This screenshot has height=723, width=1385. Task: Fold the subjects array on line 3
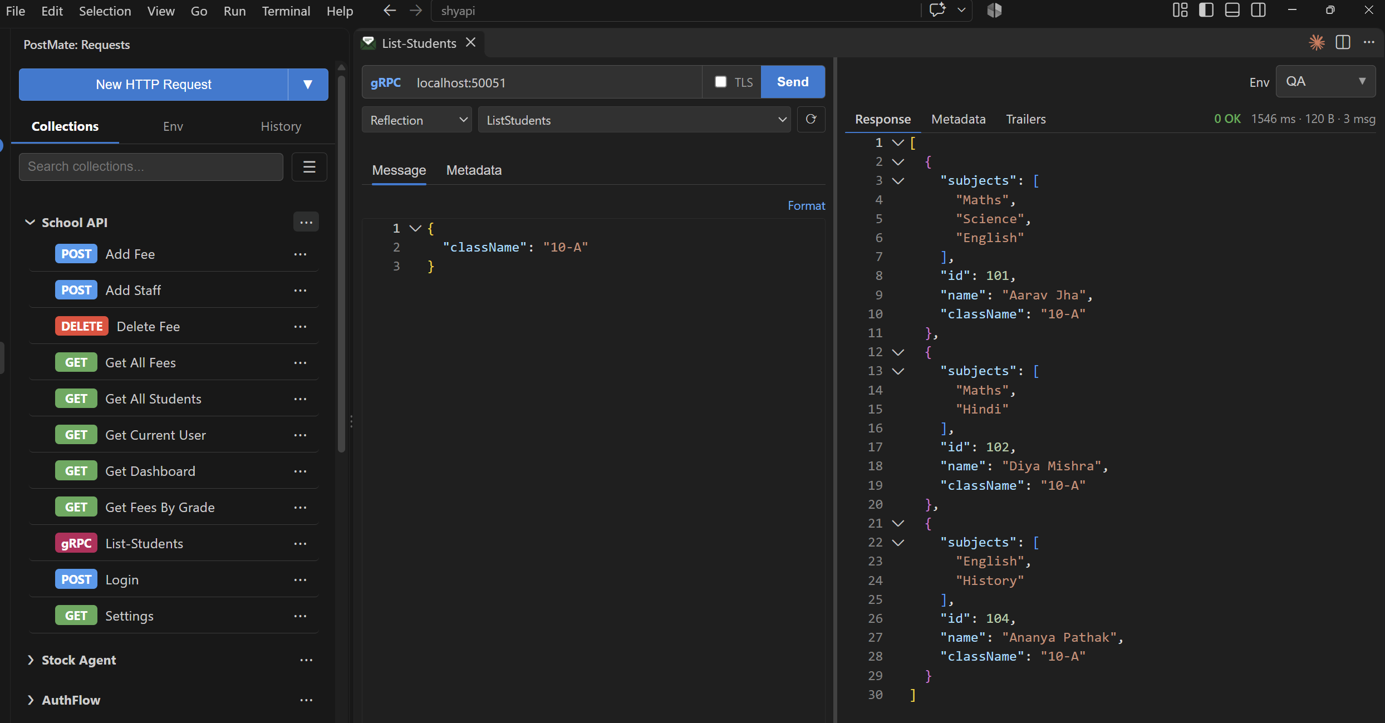coord(898,181)
